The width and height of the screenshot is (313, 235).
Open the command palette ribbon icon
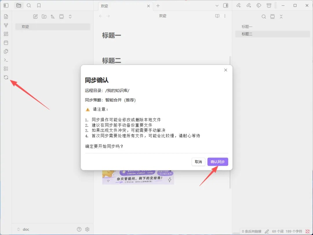[6, 60]
